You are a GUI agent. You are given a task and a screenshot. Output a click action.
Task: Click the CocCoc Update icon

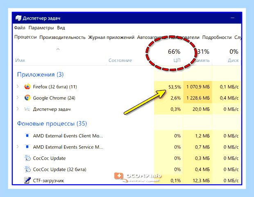[x=27, y=158]
